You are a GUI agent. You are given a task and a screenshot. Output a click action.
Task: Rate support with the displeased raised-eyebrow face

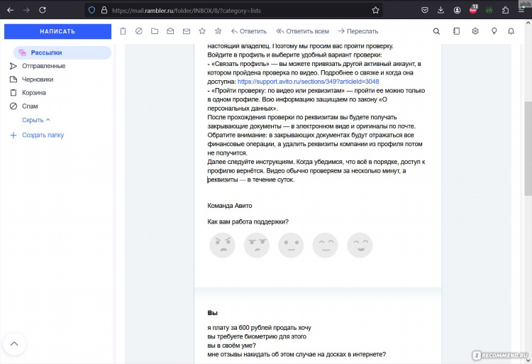coord(257,246)
